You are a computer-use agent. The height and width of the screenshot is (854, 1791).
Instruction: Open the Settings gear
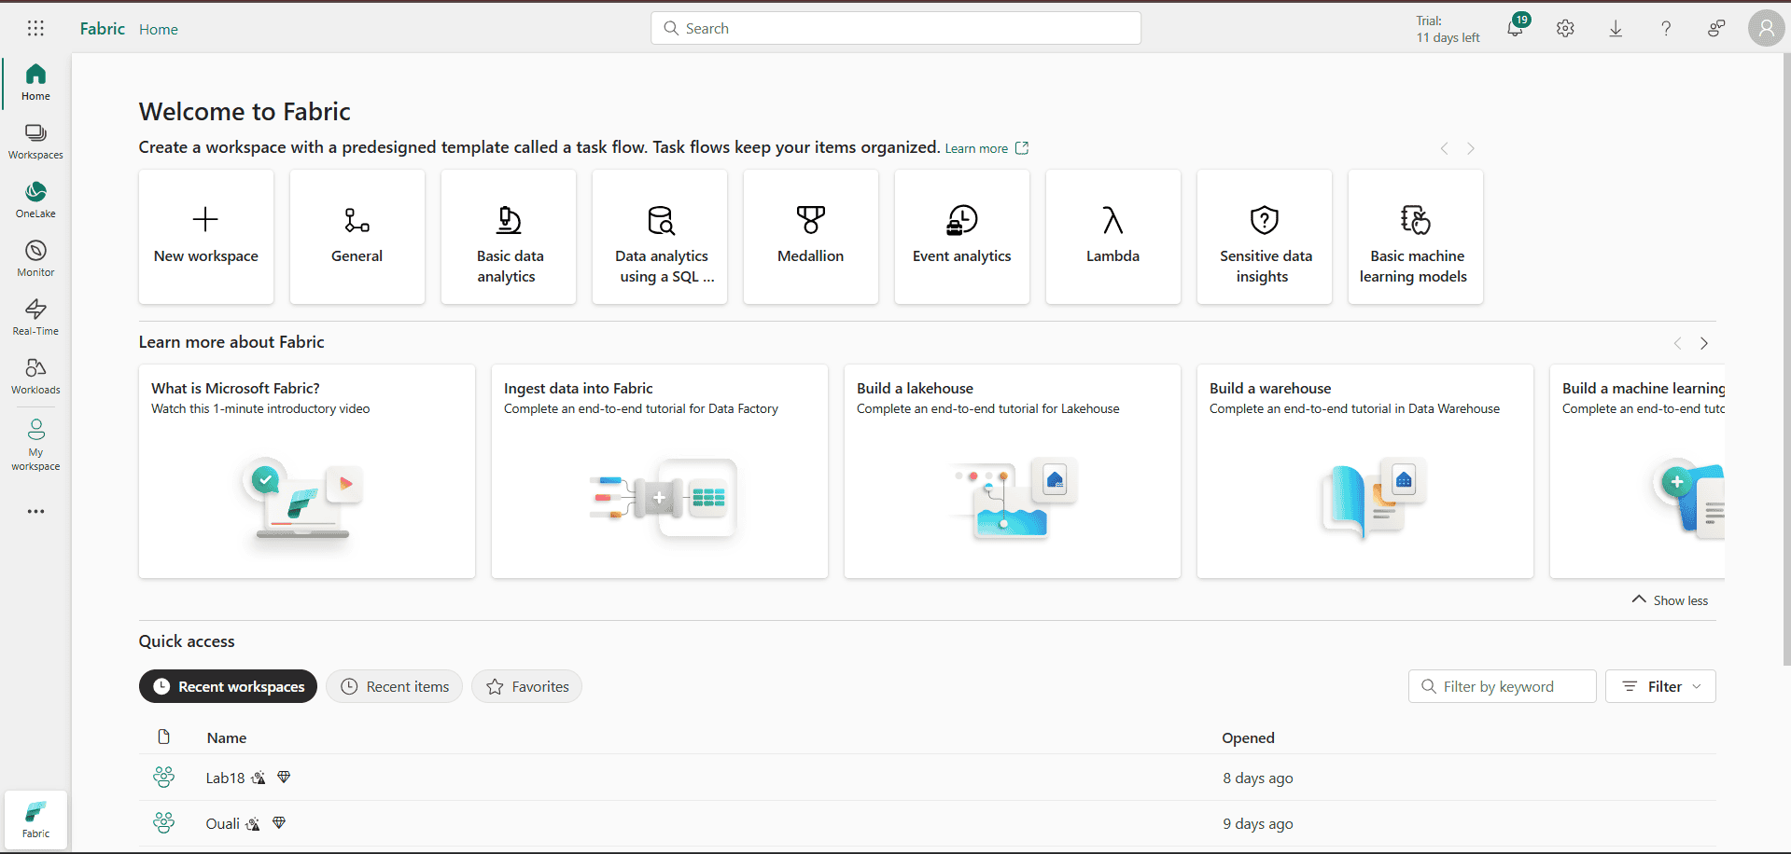(x=1565, y=28)
